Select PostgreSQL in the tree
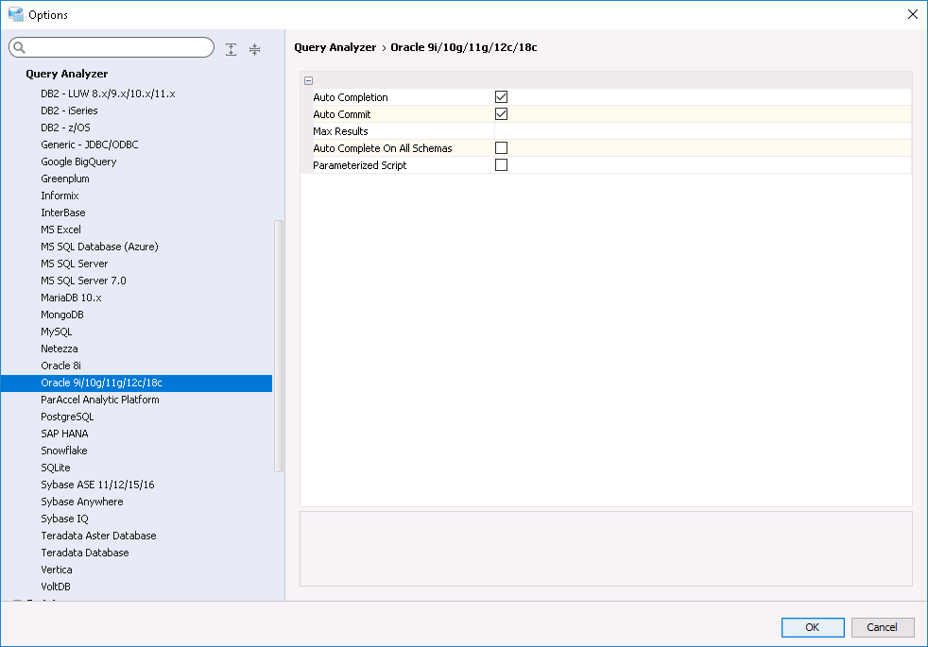 pos(67,417)
